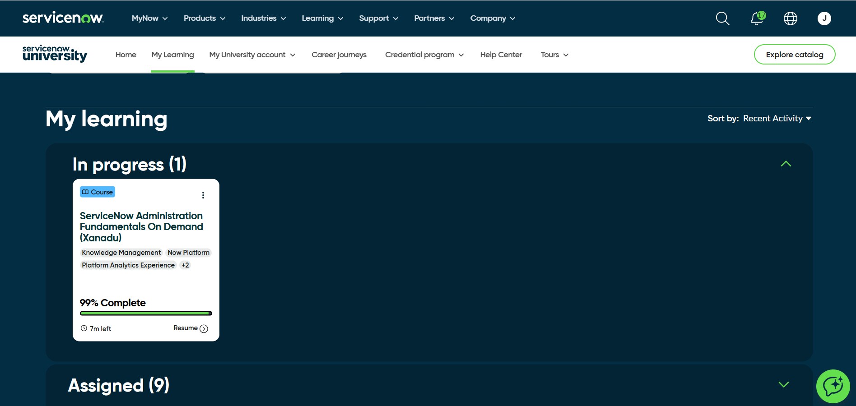Click the 99% Complete text
Screen dimensions: 856x406
112,303
